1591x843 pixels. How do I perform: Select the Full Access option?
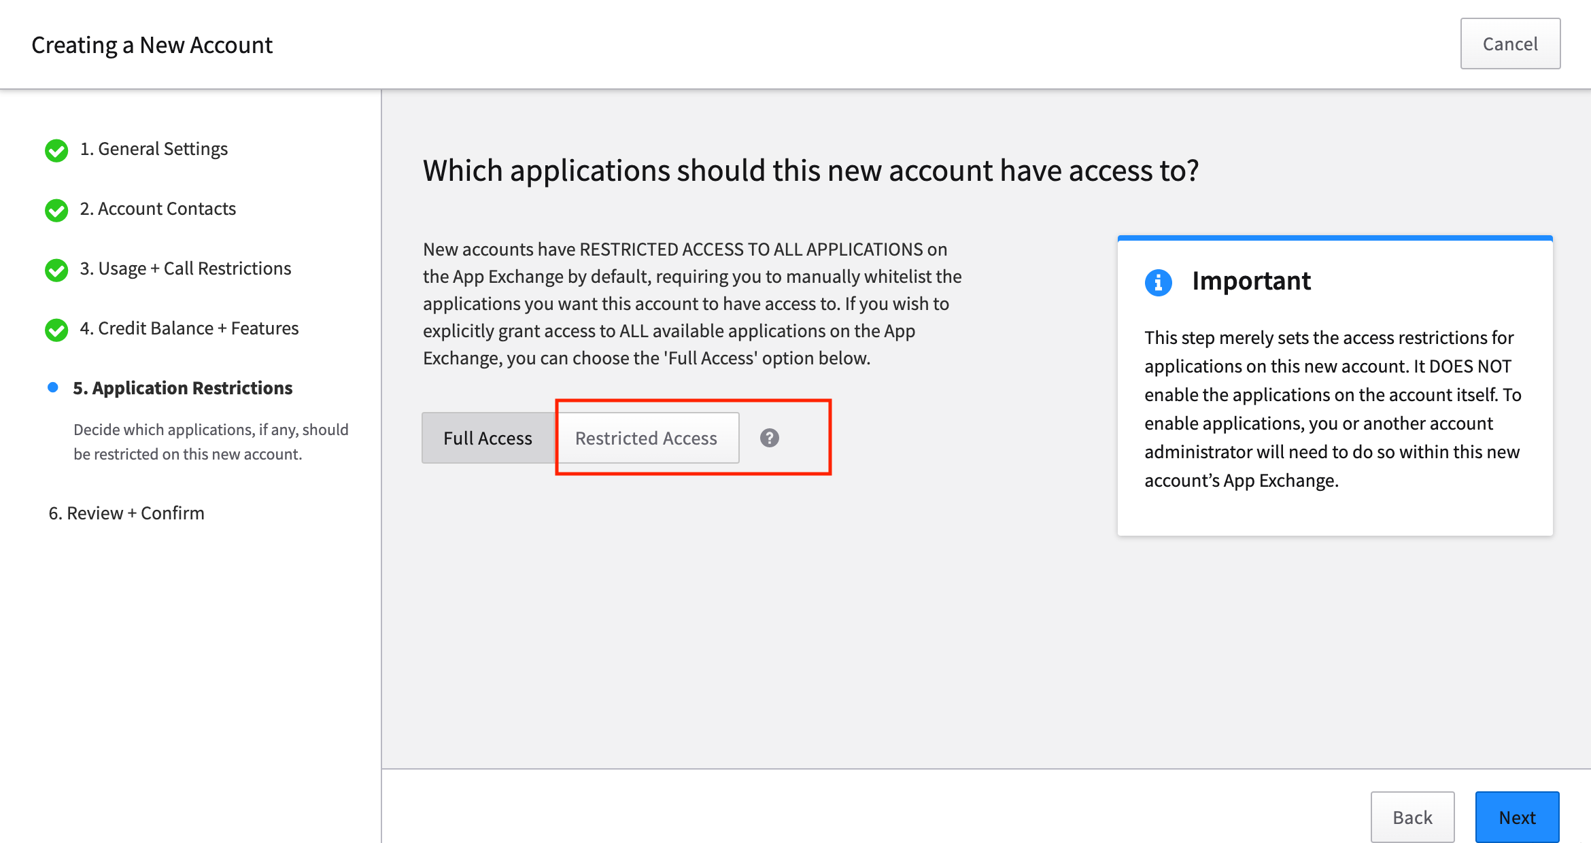click(487, 438)
